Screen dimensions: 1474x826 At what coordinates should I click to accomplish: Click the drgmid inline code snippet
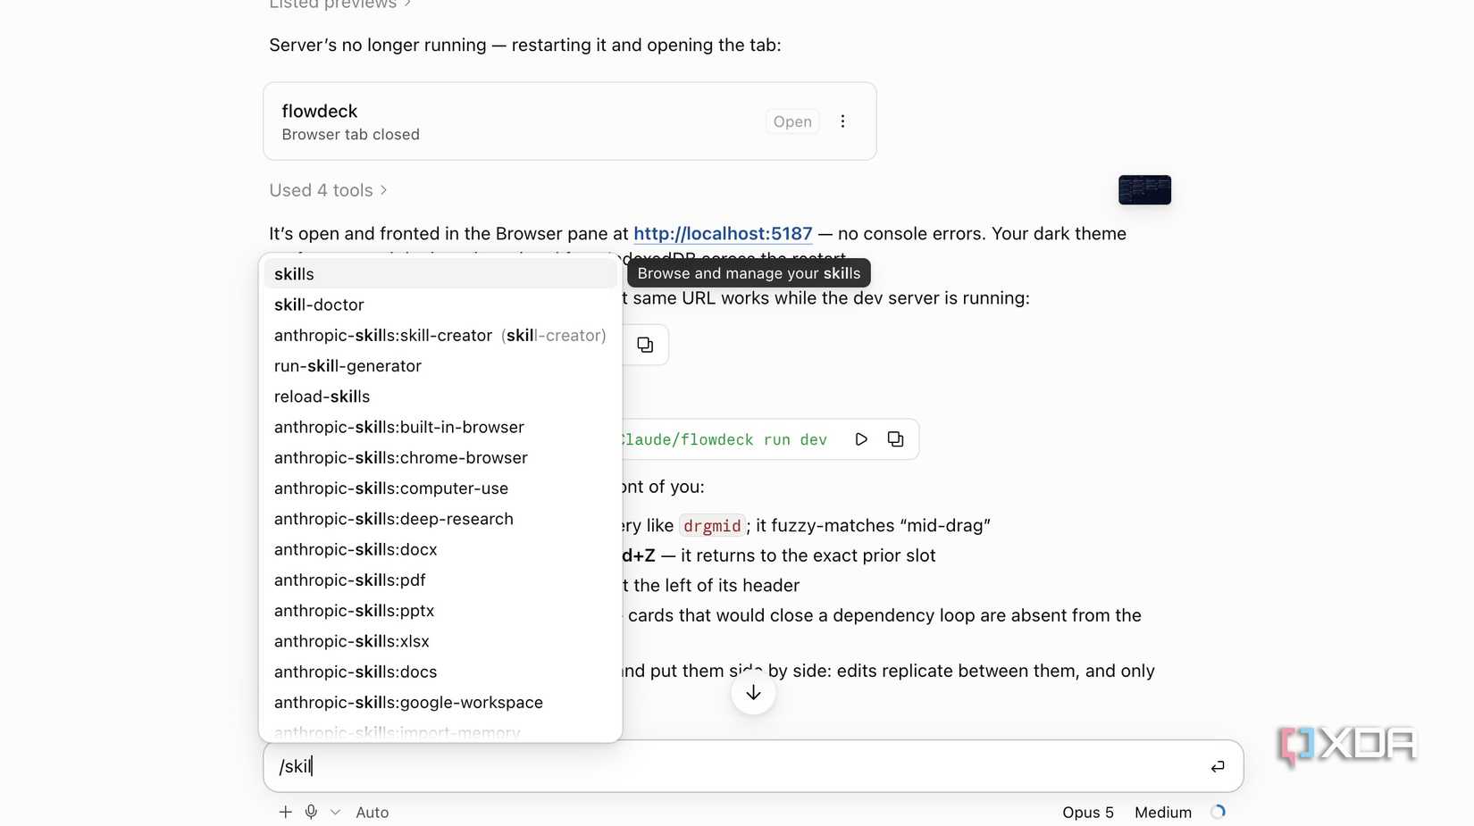tap(712, 526)
